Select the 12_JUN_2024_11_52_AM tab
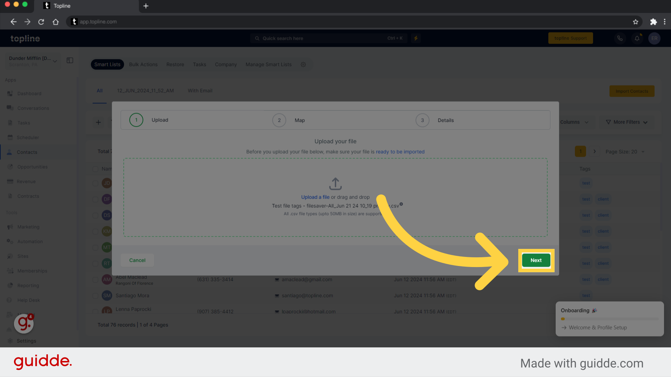The image size is (671, 377). pyautogui.click(x=145, y=91)
